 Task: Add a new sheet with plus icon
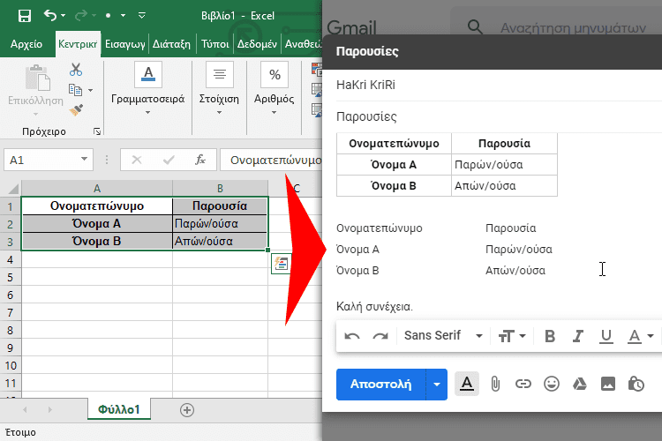(186, 410)
